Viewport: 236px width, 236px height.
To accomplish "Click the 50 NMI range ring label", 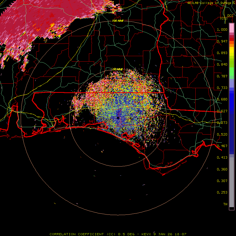I will click(118, 69).
